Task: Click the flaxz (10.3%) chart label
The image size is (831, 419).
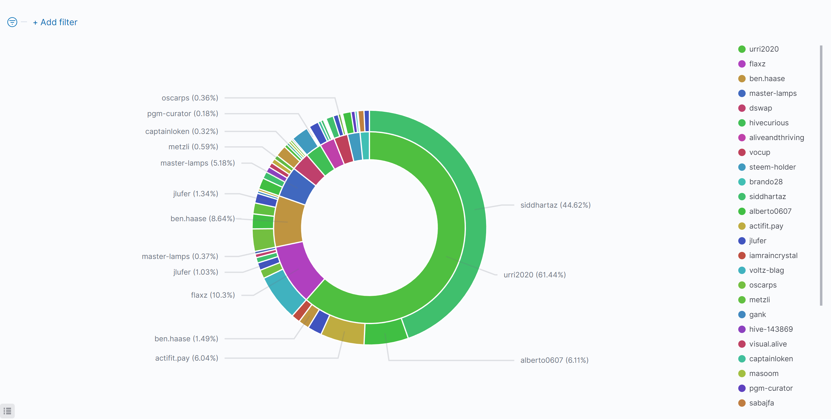Action: tap(213, 295)
